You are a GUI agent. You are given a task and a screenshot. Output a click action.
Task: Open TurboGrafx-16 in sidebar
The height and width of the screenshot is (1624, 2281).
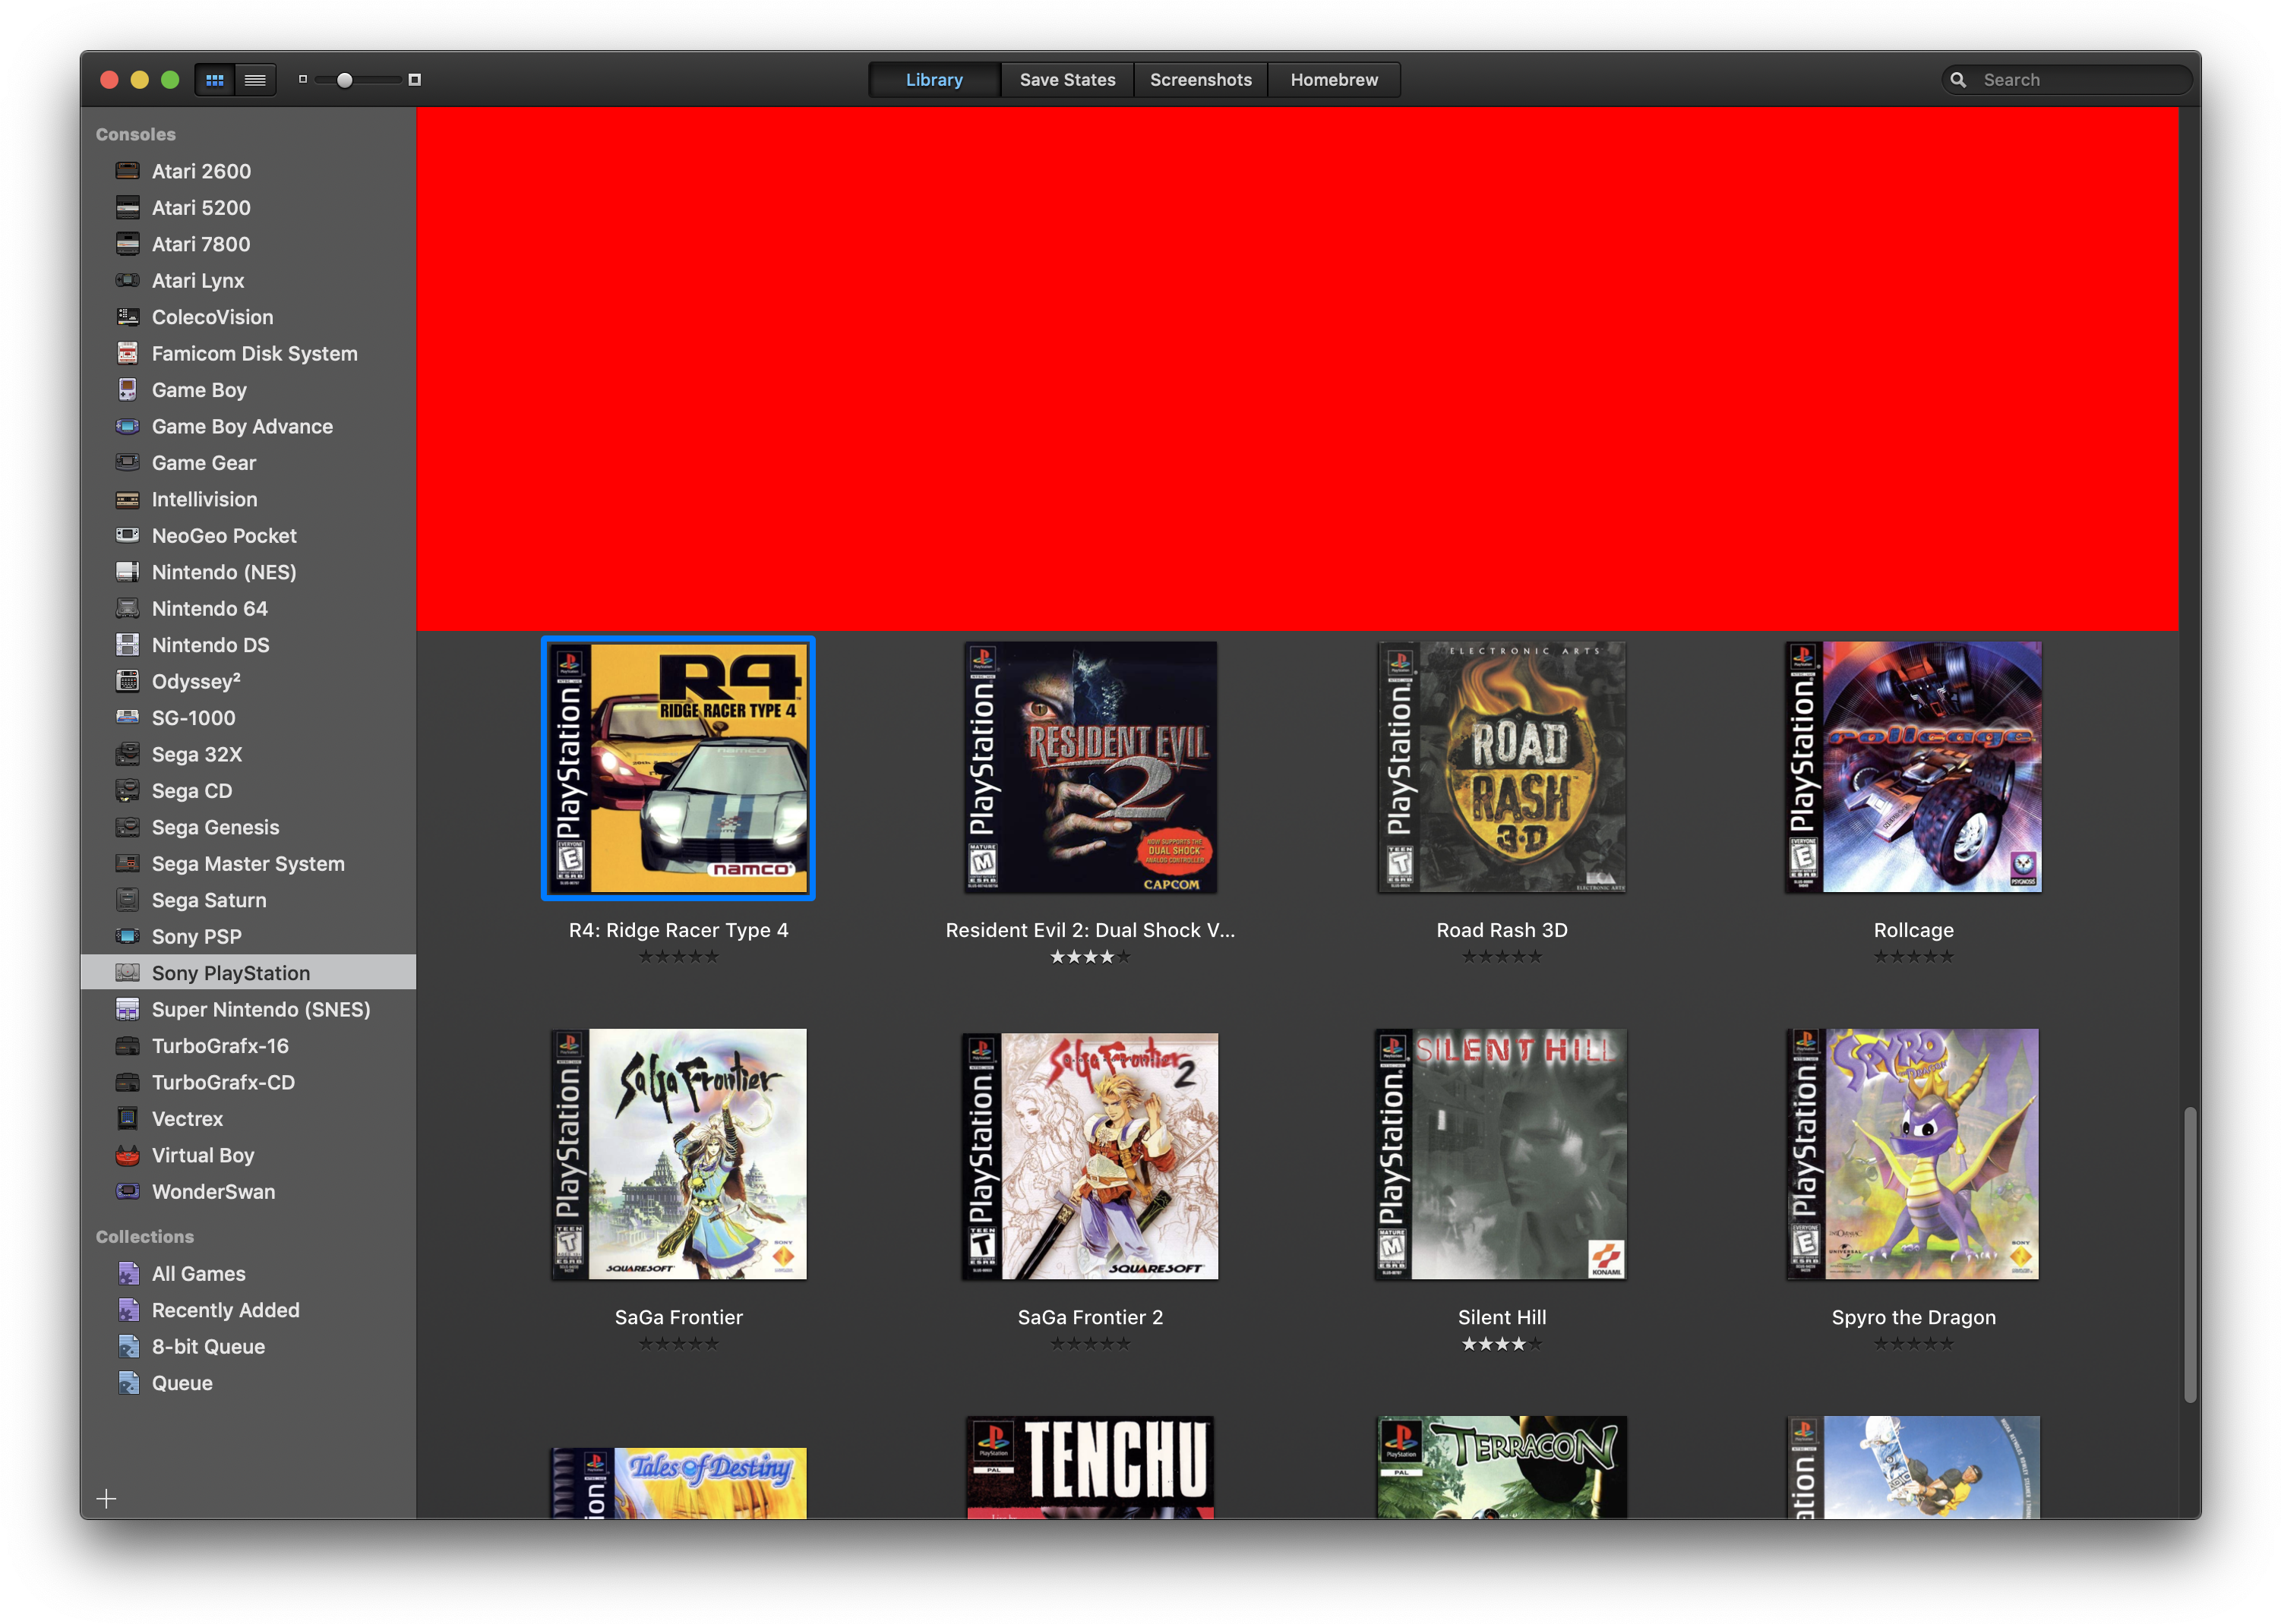tap(248, 1046)
